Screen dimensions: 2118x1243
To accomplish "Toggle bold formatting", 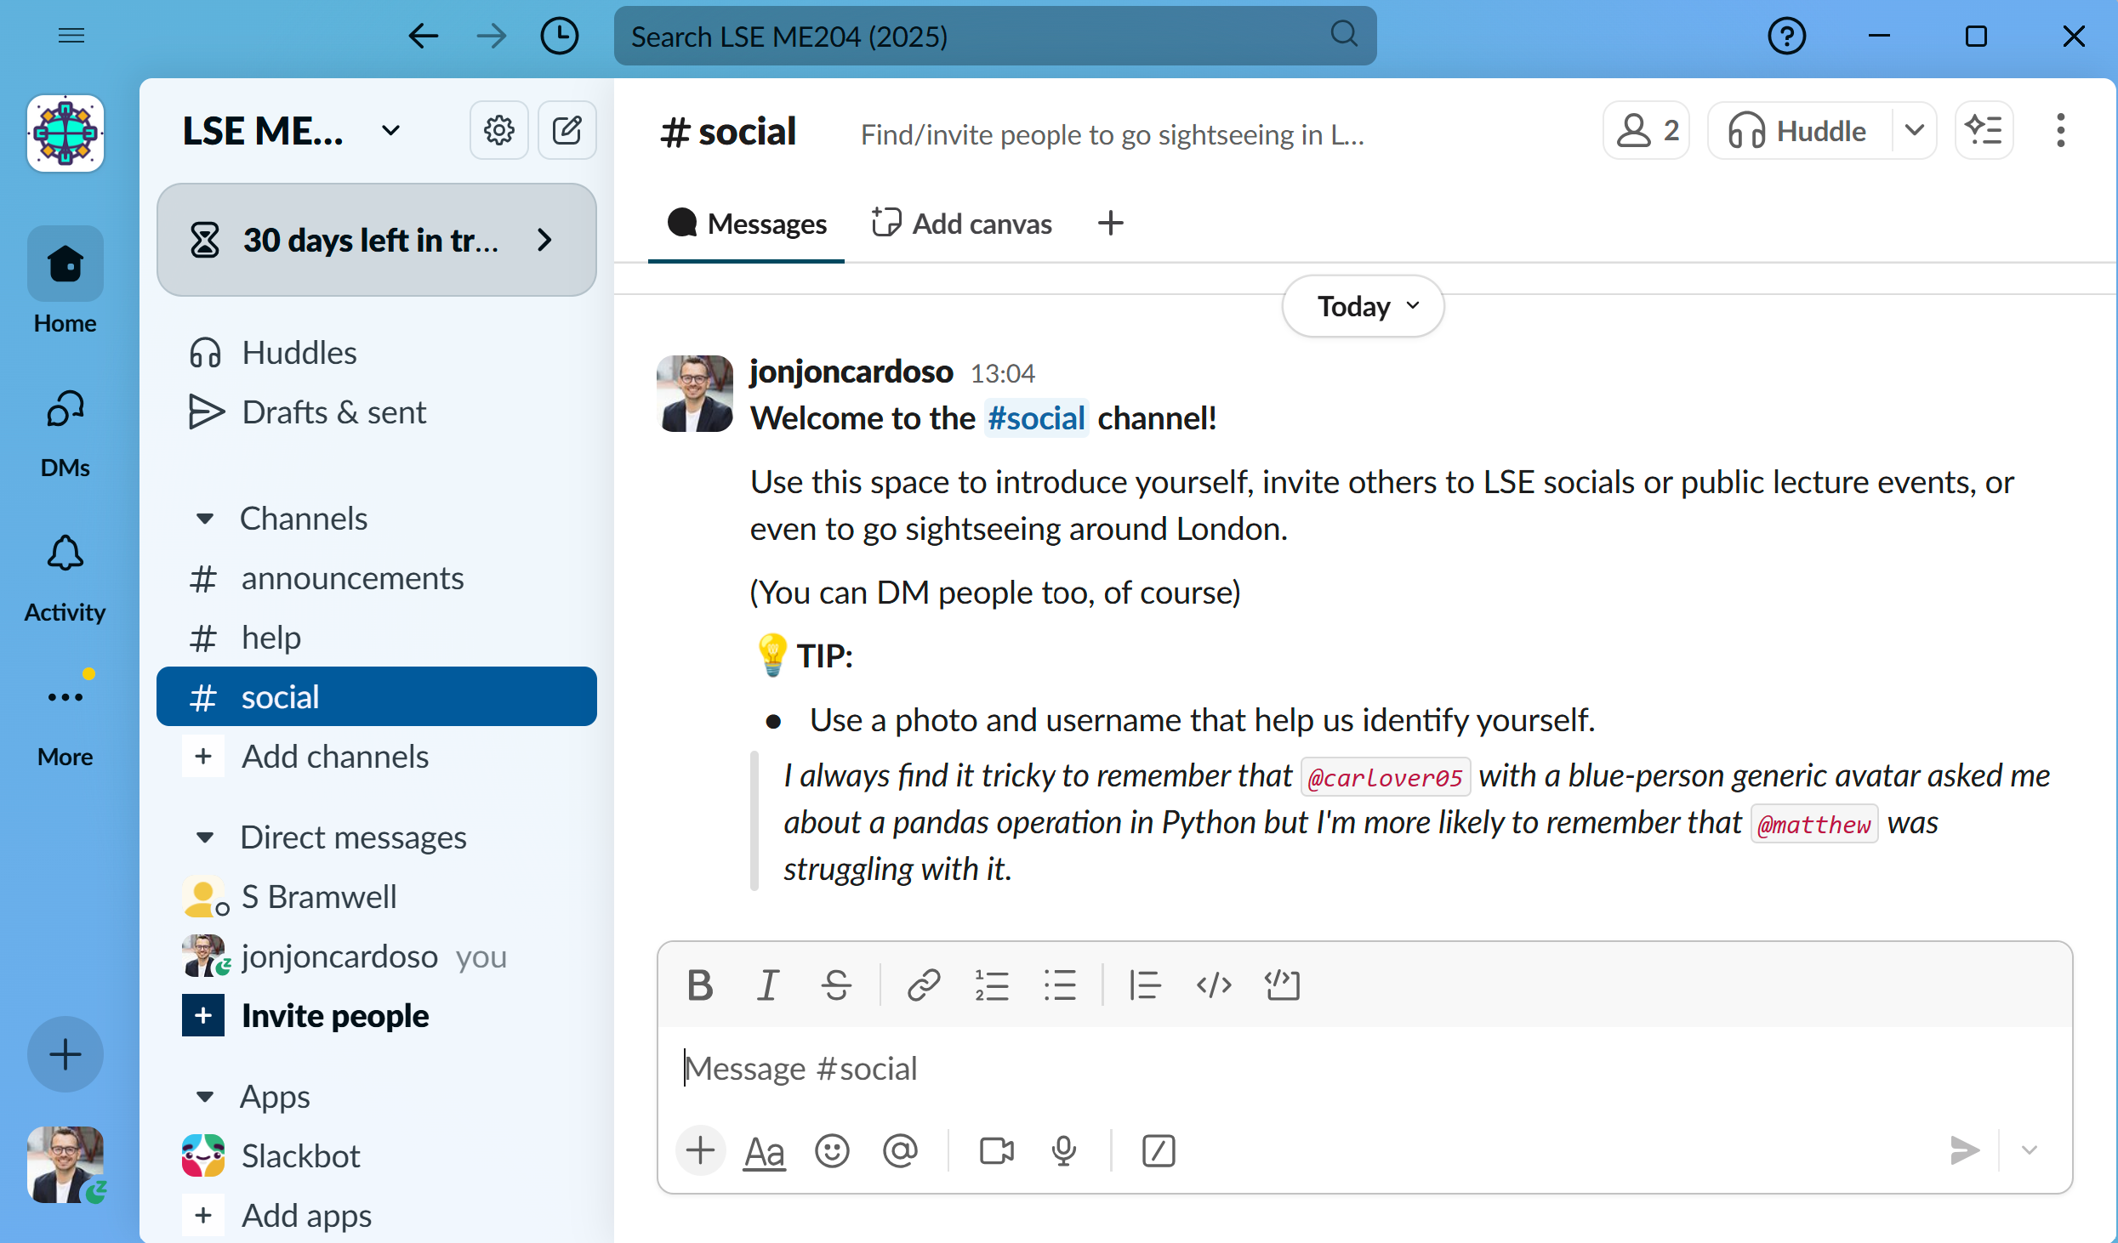I will pyautogui.click(x=700, y=985).
